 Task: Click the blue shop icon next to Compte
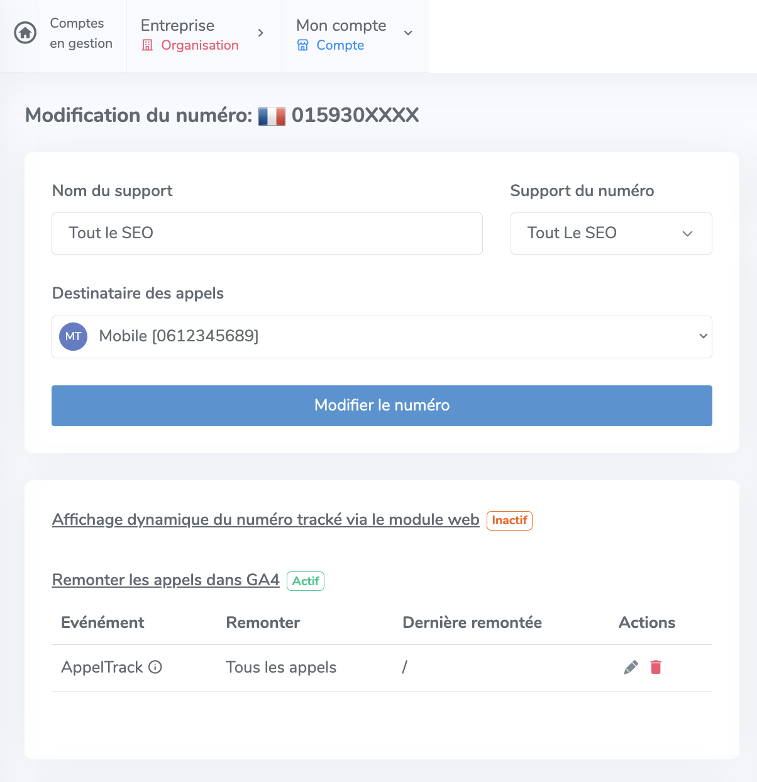tap(303, 45)
